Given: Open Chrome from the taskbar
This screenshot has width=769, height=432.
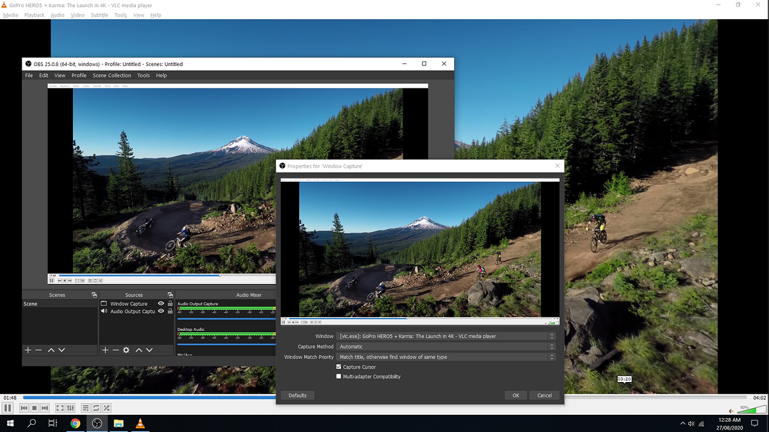Looking at the screenshot, I should coord(75,423).
